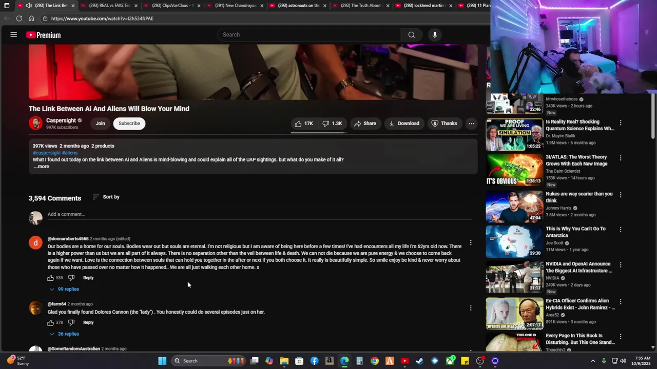Click the YouTube search input field
This screenshot has width=657, height=369.
coord(309,35)
